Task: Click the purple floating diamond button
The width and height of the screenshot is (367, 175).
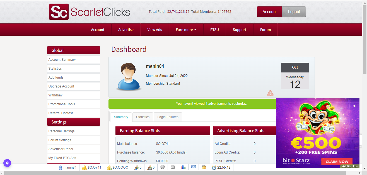Action: click(7, 163)
